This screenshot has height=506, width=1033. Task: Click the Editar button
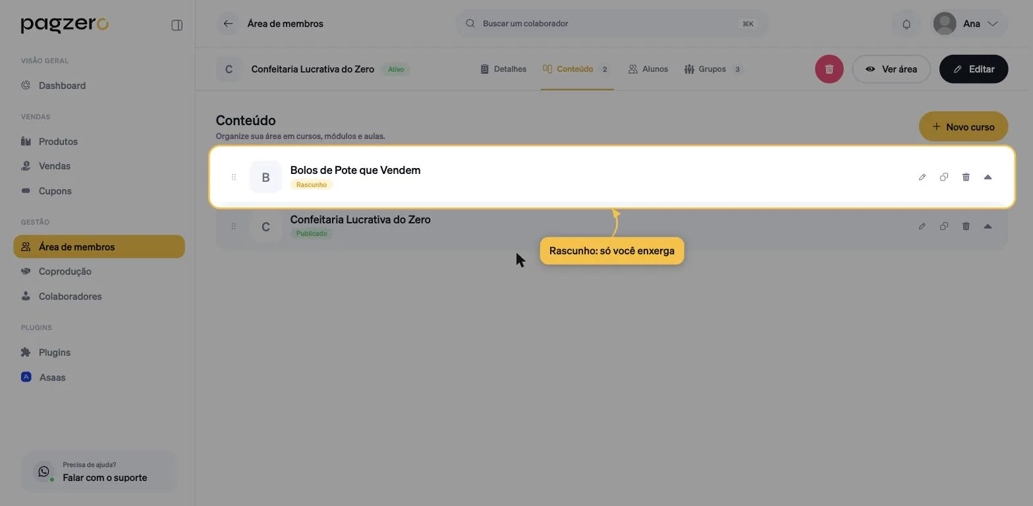point(974,69)
